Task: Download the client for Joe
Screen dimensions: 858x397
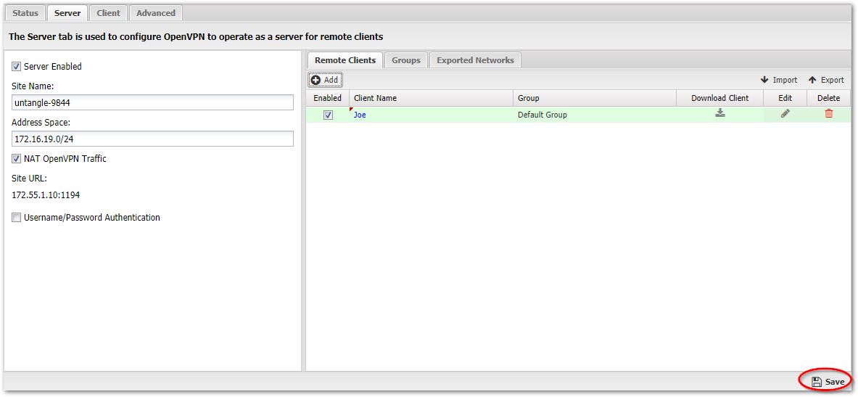Action: tap(719, 113)
